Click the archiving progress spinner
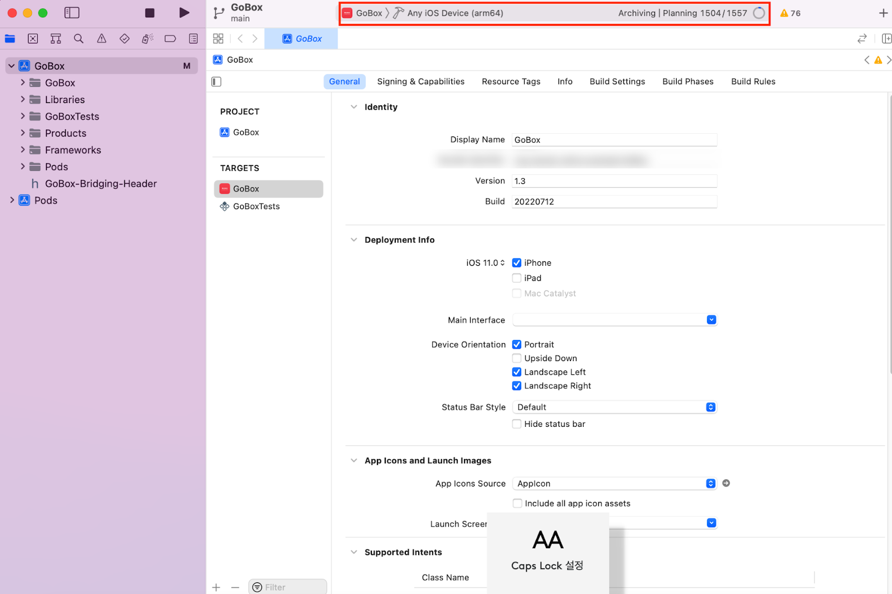This screenshot has height=594, width=892. point(759,13)
